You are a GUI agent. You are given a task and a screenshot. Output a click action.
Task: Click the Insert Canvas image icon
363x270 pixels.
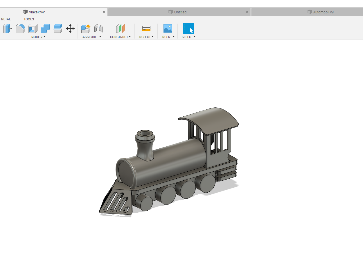(x=168, y=29)
